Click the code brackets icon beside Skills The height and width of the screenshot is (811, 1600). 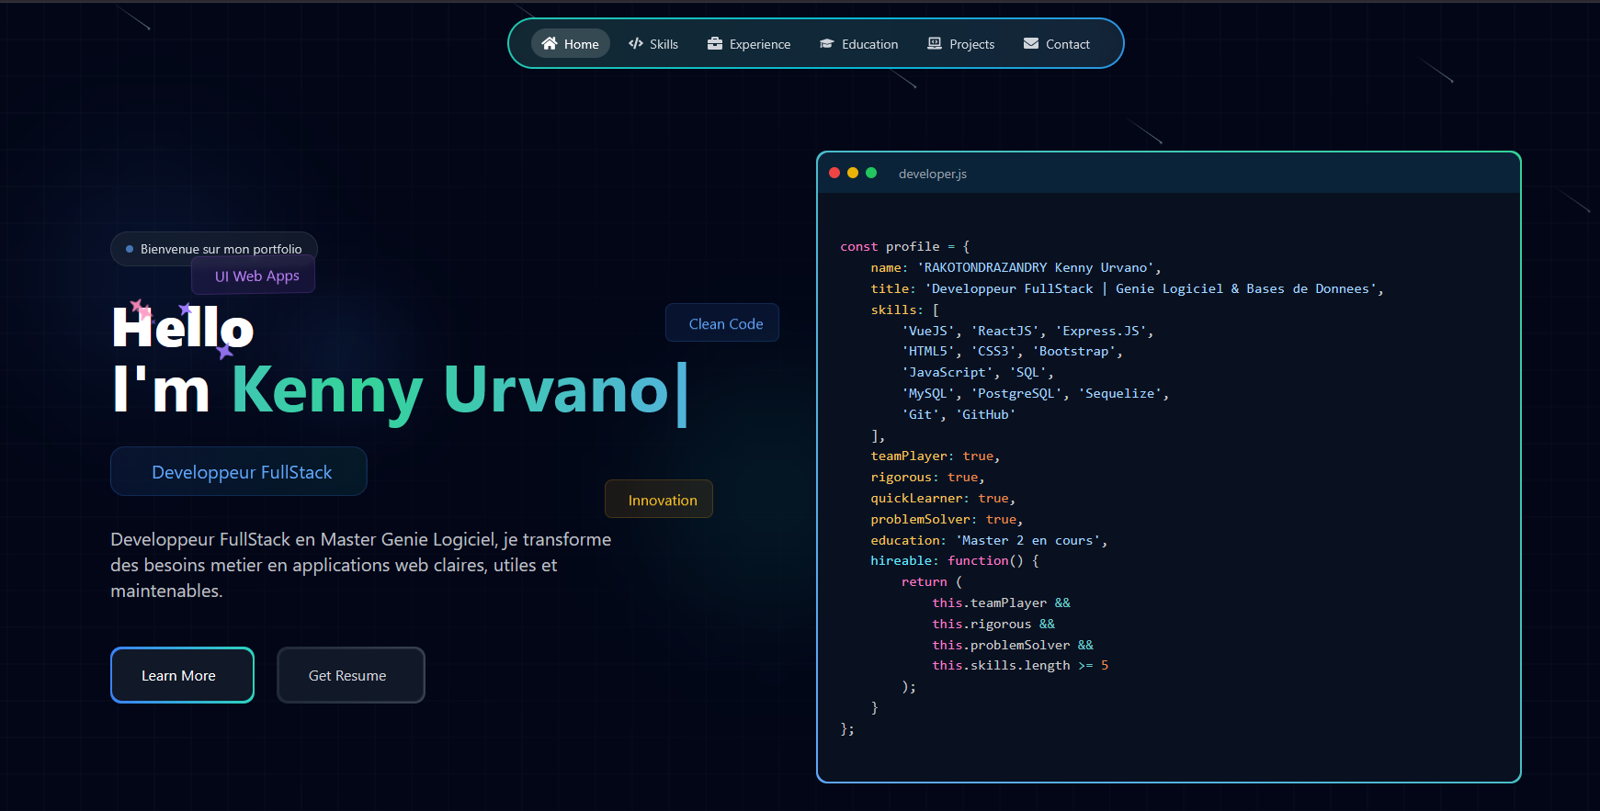[636, 43]
